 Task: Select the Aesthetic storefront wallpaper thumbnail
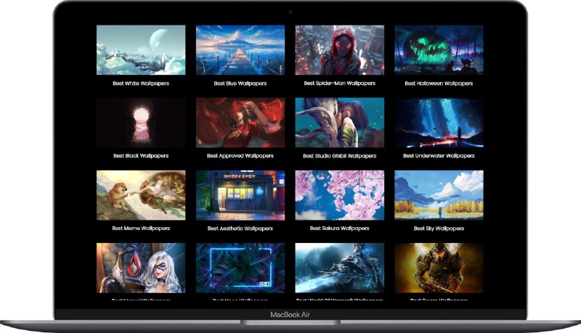point(240,195)
